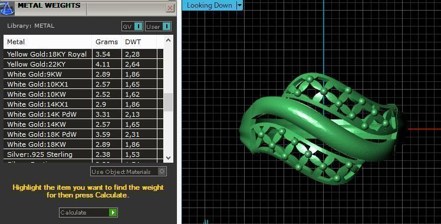Click the 3.54 grams value
Image resolution: width=441 pixels, height=224 pixels.
103,54
